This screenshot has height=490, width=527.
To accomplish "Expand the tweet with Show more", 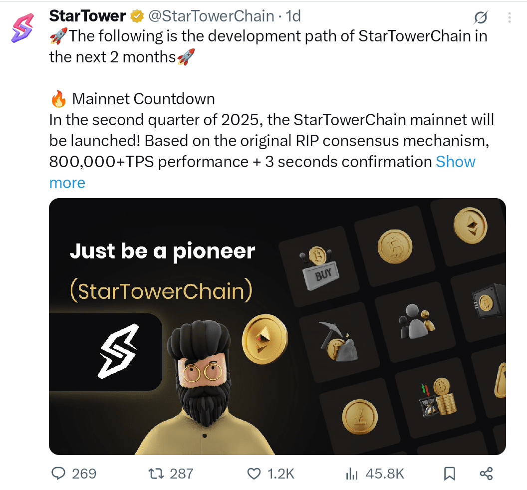I will click(455, 161).
